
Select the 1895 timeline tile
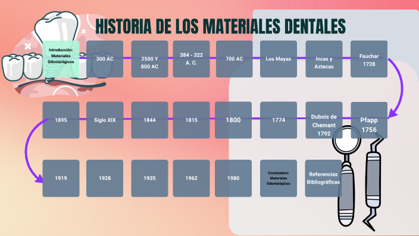tap(61, 120)
